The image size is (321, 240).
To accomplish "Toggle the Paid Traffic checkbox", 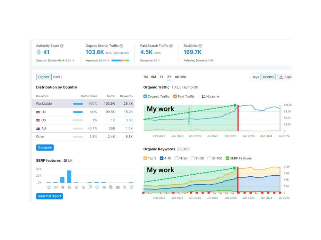I will (175, 96).
